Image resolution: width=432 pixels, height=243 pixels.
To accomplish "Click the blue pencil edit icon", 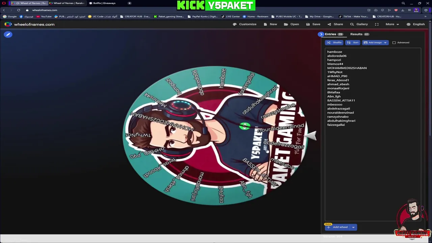I will click(8, 34).
